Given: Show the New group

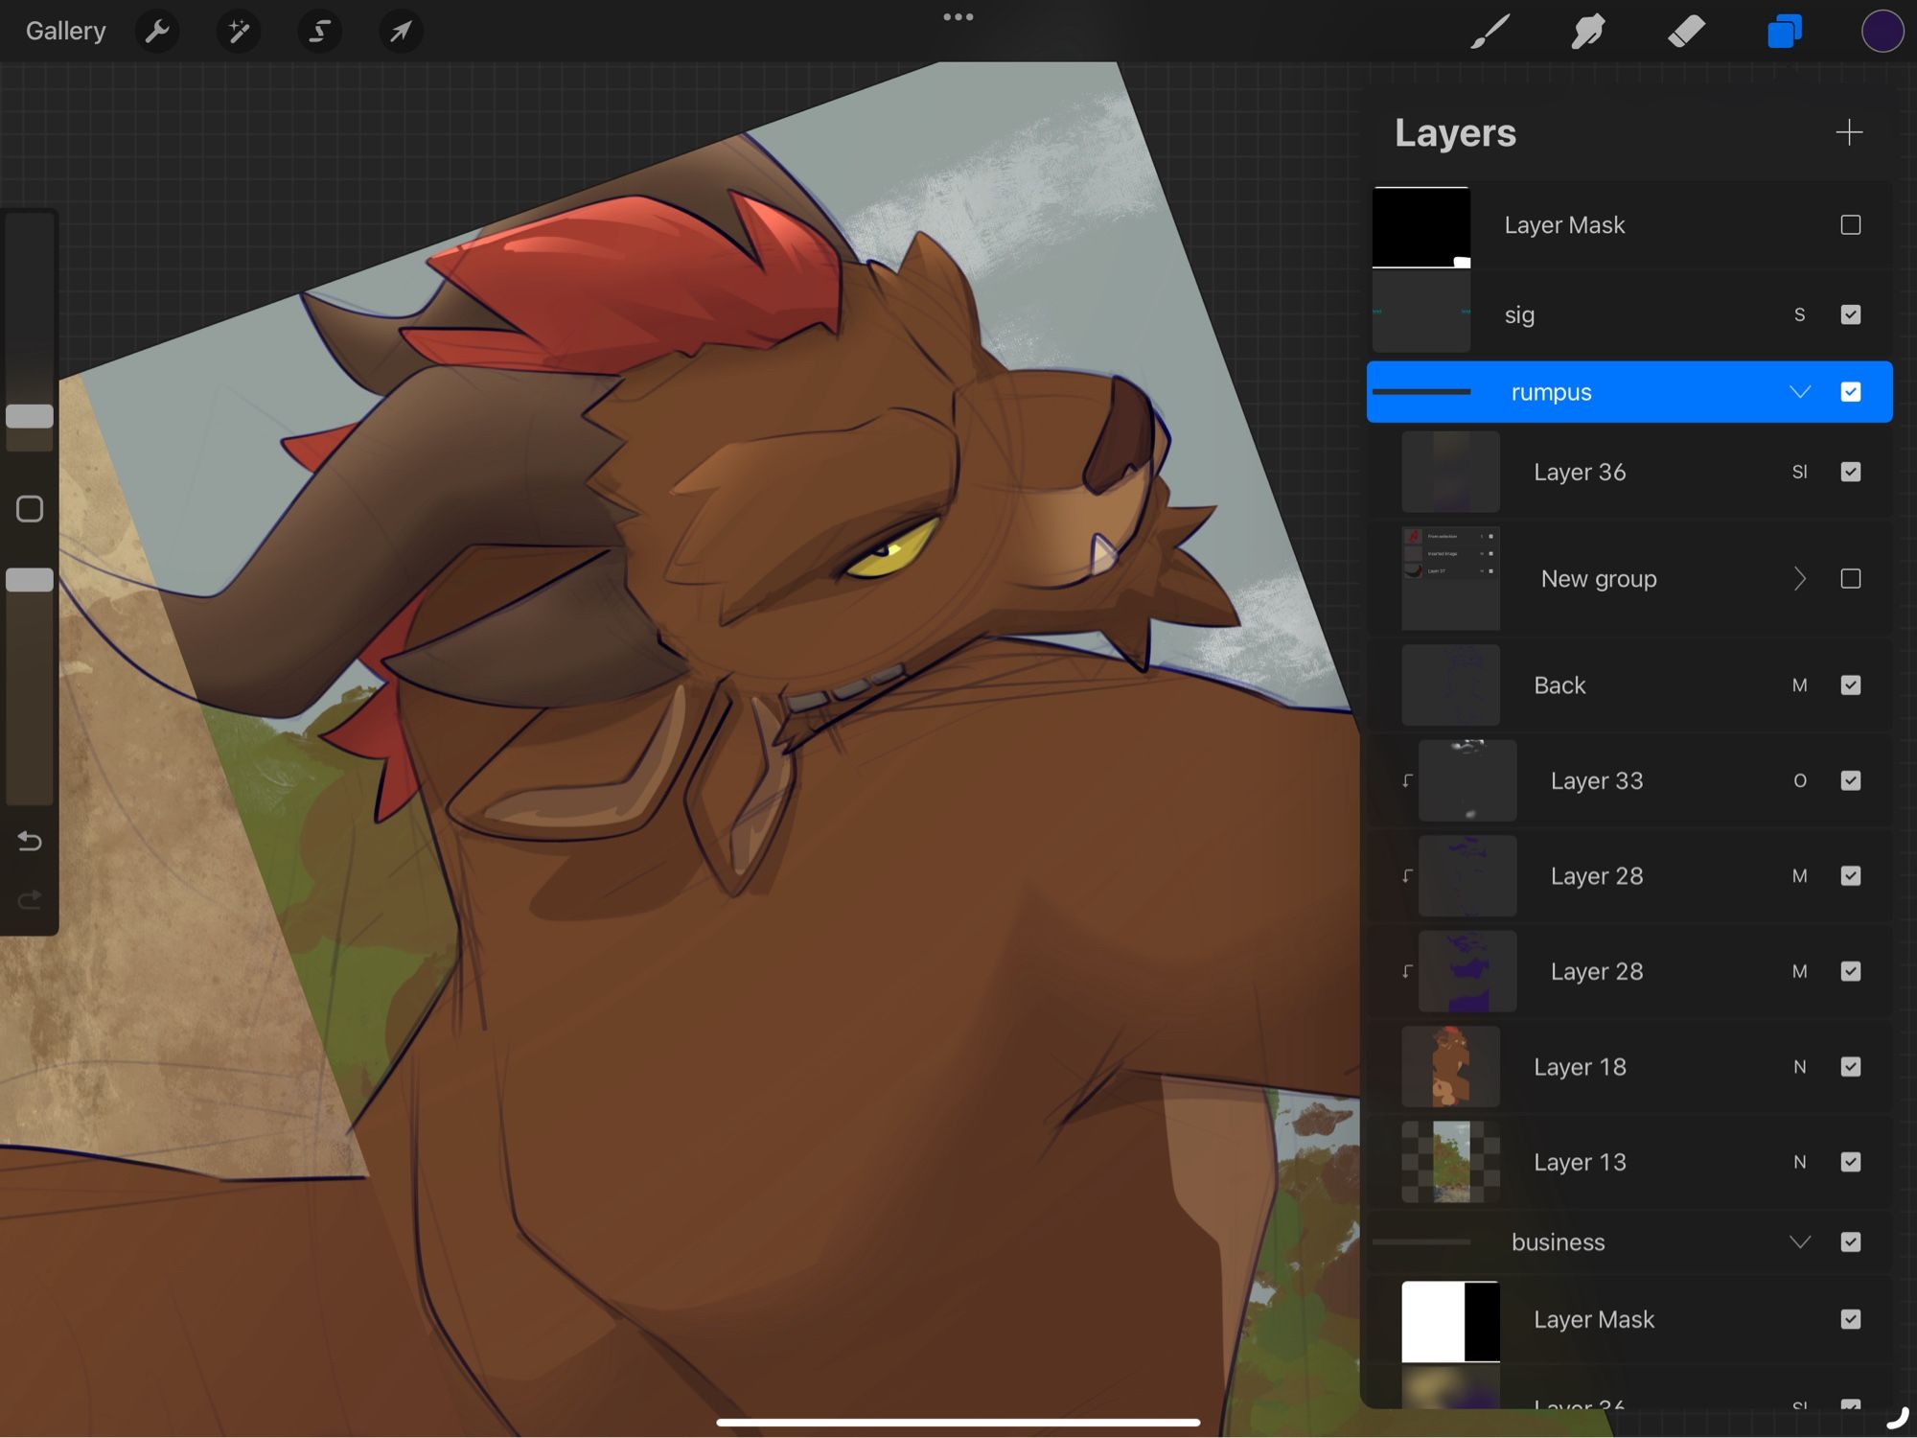Looking at the screenshot, I should (1851, 579).
